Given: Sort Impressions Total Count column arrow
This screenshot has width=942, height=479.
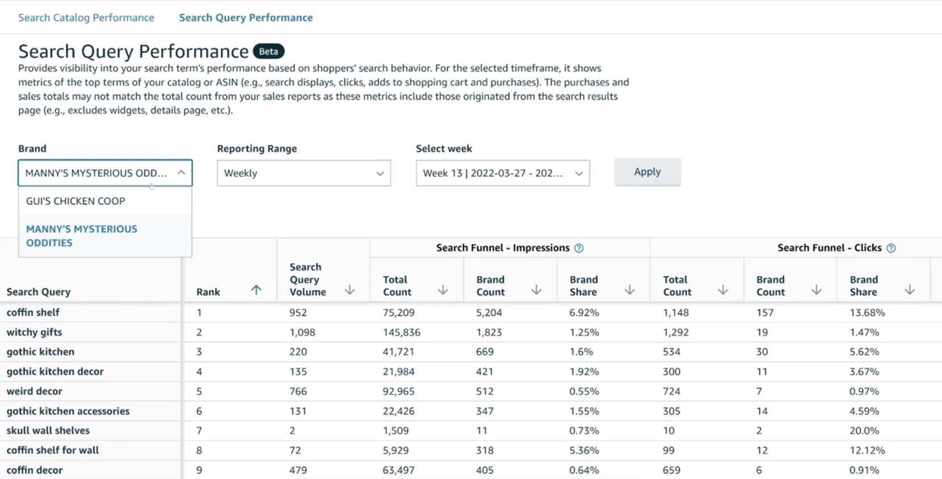Looking at the screenshot, I should [x=443, y=290].
